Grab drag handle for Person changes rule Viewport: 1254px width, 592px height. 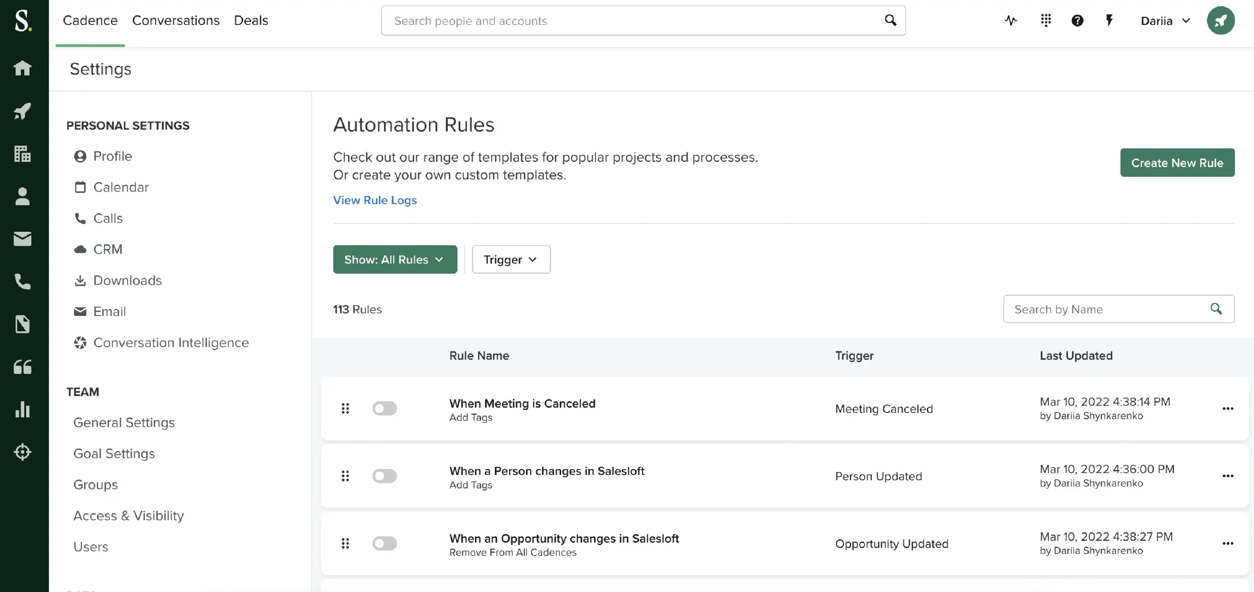click(x=345, y=476)
